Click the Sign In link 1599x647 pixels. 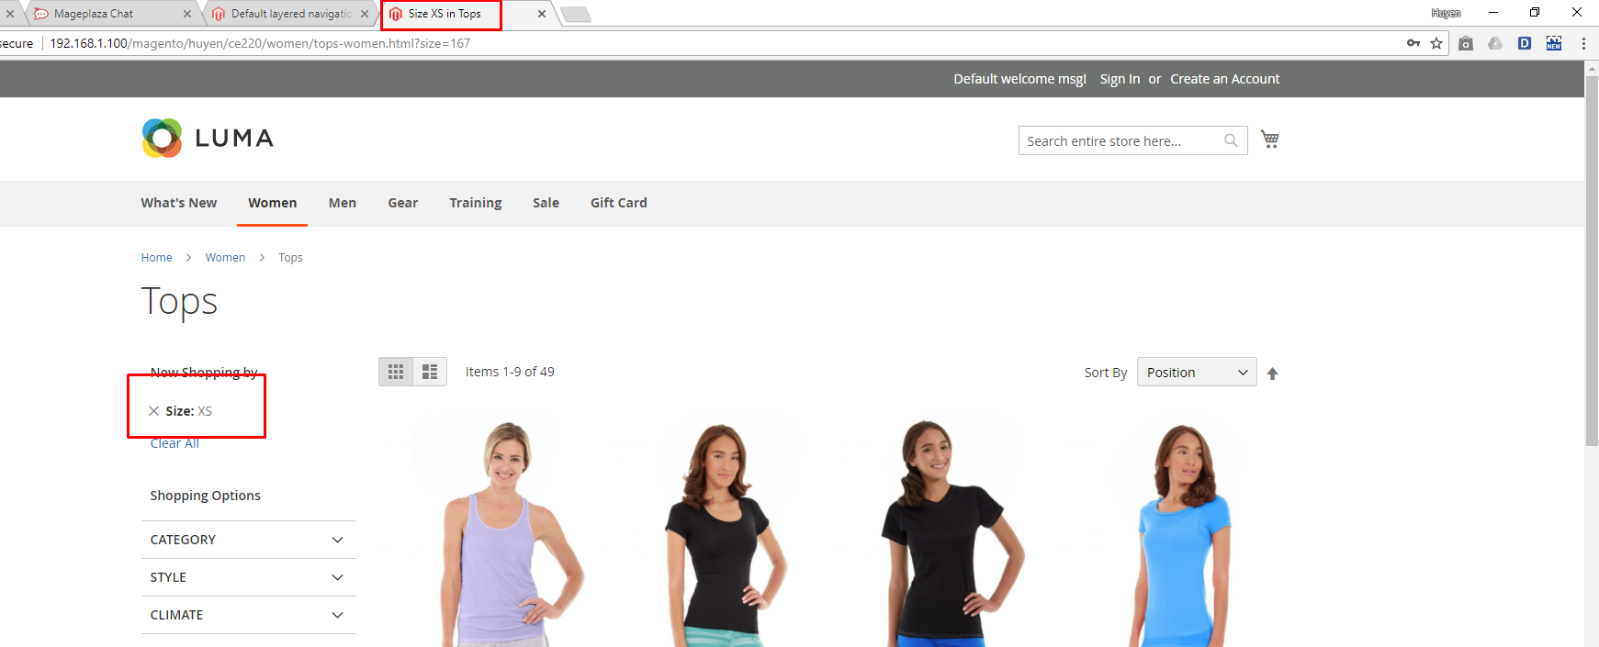(1120, 79)
